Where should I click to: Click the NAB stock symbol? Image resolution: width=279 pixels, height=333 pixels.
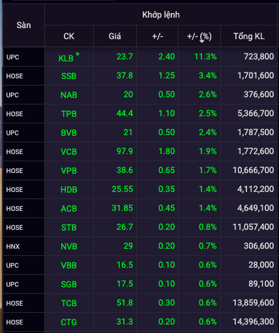click(69, 95)
